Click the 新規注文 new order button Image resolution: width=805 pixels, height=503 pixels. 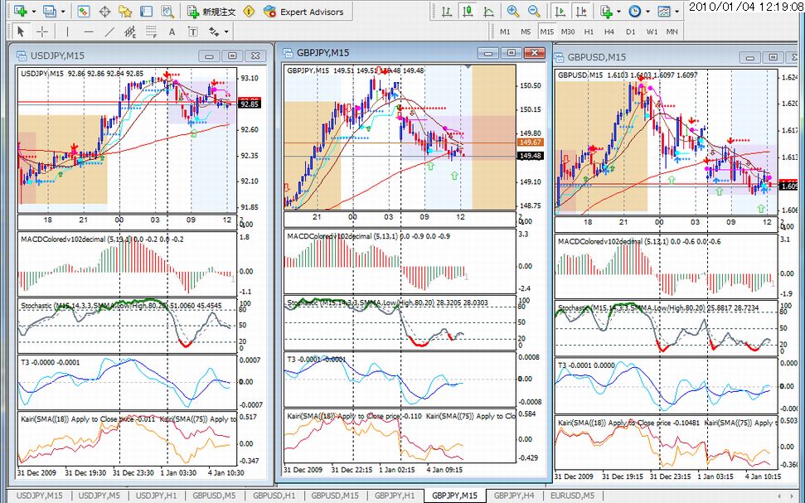(211, 12)
